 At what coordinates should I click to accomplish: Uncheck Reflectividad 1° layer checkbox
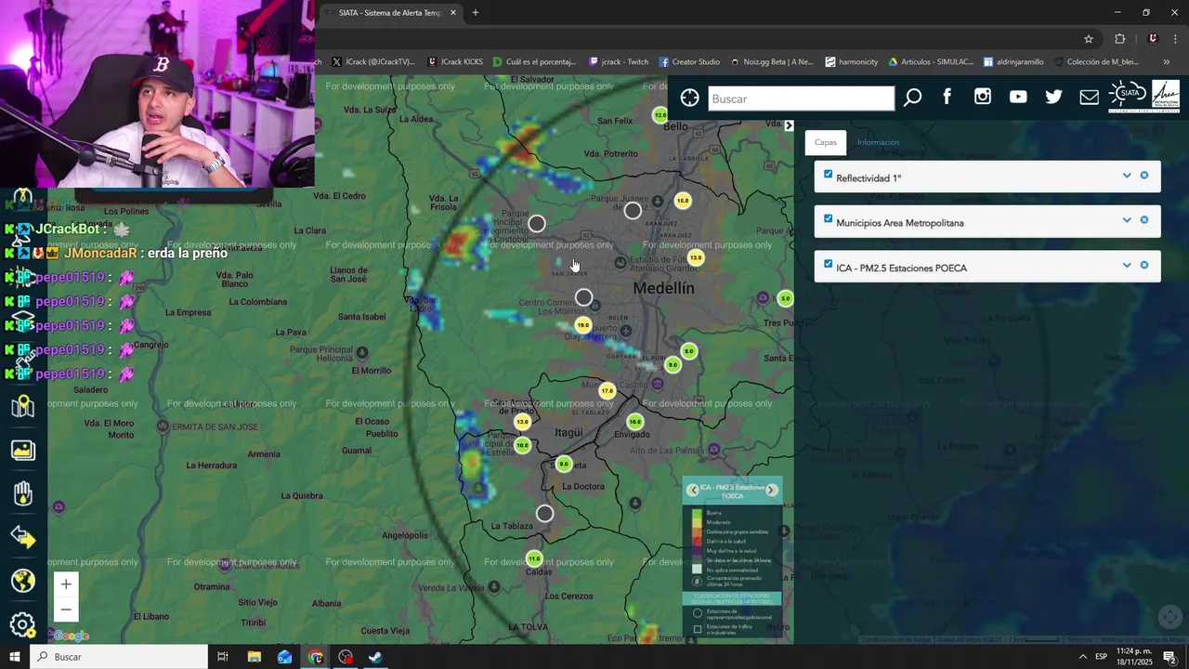828,174
